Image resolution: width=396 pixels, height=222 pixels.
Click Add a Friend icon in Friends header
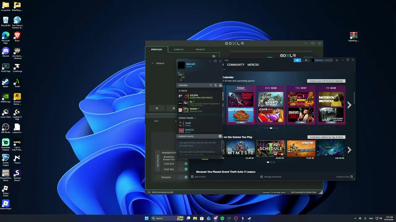pyautogui.click(x=220, y=85)
